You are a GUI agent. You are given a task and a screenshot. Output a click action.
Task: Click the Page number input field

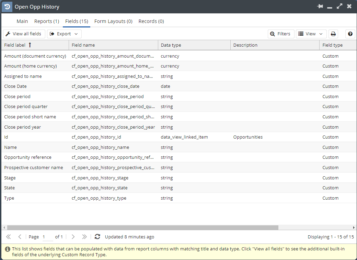47,237
